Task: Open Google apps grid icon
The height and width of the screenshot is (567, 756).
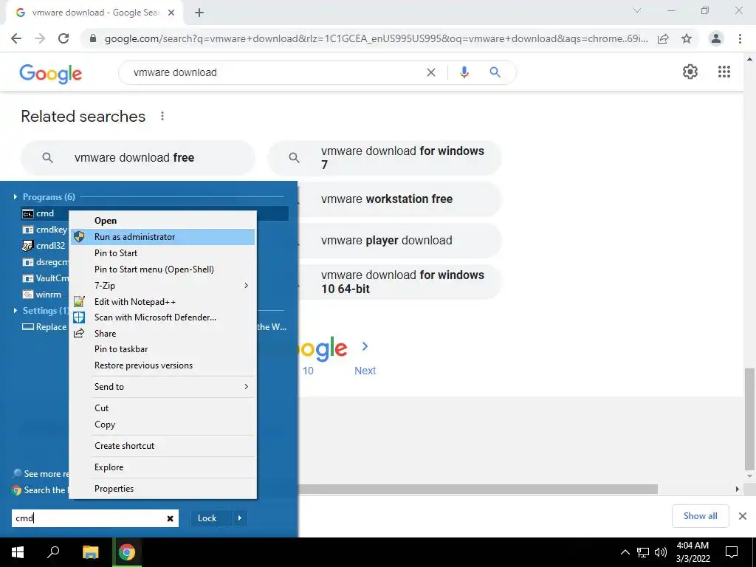Action: 724,72
